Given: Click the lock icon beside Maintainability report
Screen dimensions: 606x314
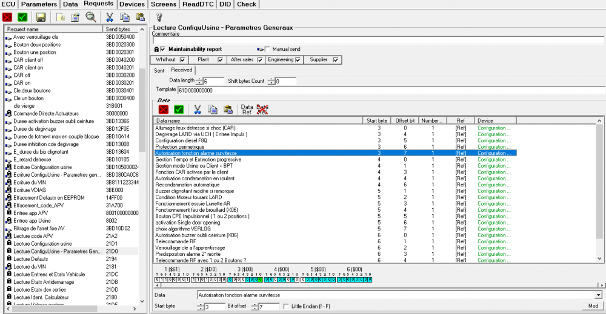Looking at the screenshot, I should (156, 50).
